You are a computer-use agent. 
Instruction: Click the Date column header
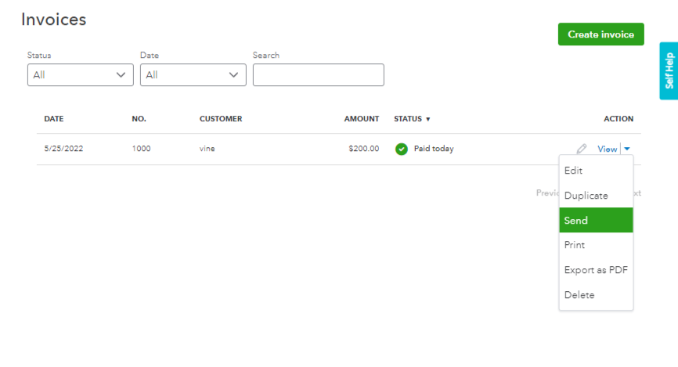click(x=54, y=119)
